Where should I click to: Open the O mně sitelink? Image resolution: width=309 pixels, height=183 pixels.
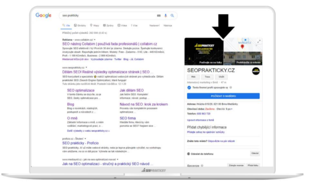point(72,118)
